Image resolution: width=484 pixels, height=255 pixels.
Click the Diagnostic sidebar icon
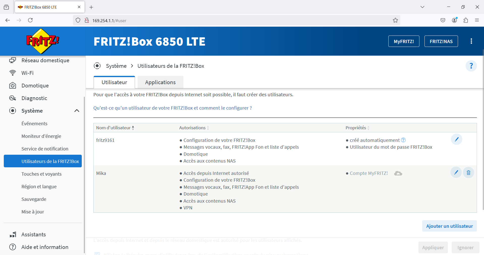13,98
